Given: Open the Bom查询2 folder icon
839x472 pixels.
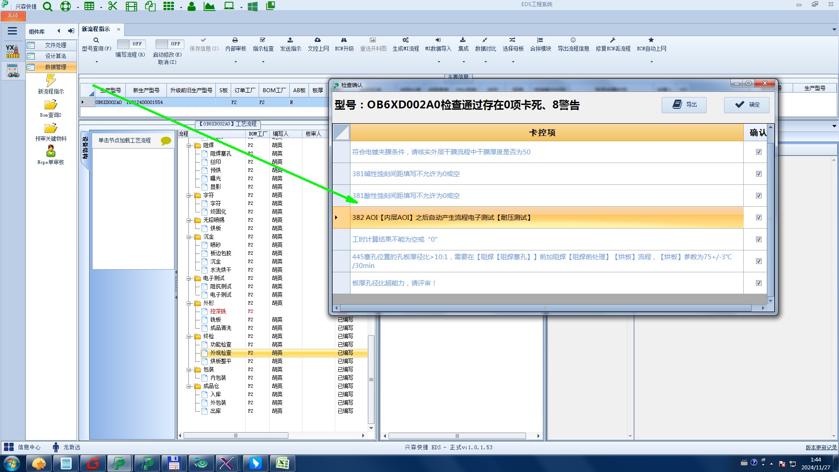Looking at the screenshot, I should tap(51, 105).
